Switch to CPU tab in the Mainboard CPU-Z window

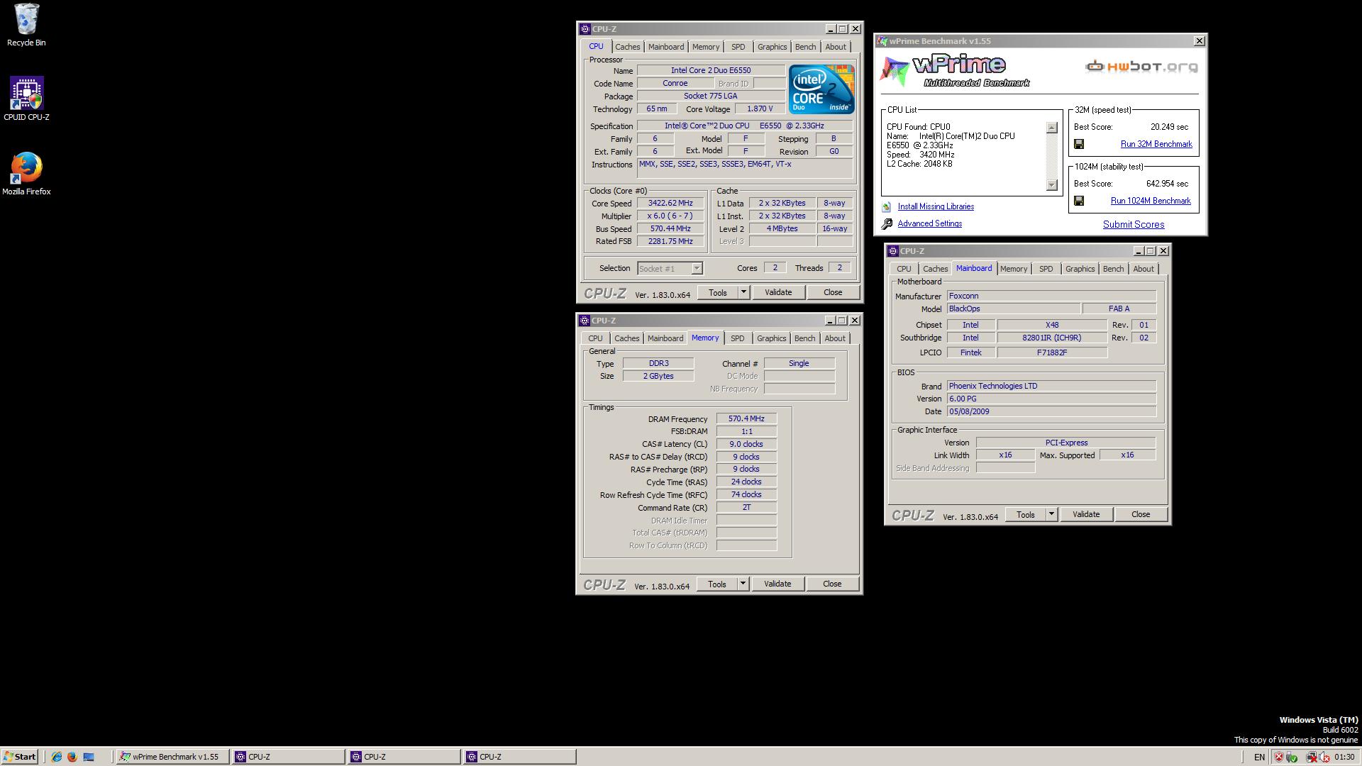(x=904, y=269)
